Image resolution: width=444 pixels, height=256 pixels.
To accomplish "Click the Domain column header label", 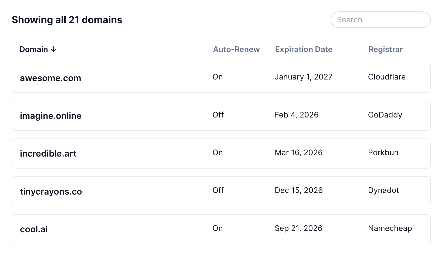I will click(x=33, y=49).
